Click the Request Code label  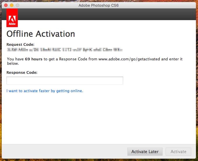(20, 45)
